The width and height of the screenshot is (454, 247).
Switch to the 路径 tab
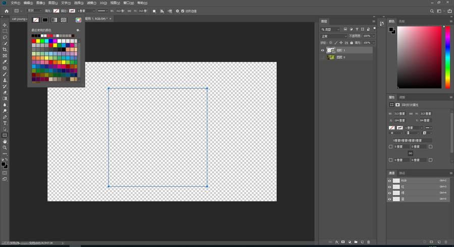coord(402,173)
